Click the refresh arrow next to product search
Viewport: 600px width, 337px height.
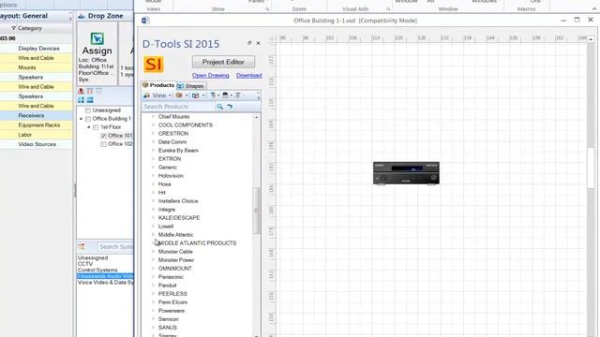(230, 107)
